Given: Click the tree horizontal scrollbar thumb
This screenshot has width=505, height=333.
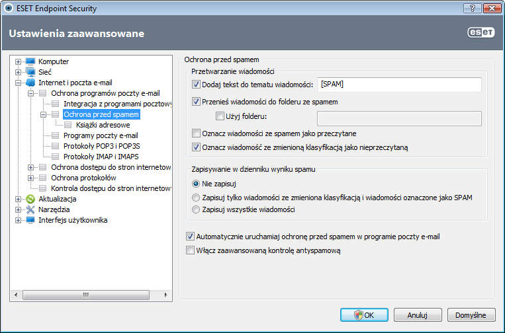Looking at the screenshot, I should point(86,295).
